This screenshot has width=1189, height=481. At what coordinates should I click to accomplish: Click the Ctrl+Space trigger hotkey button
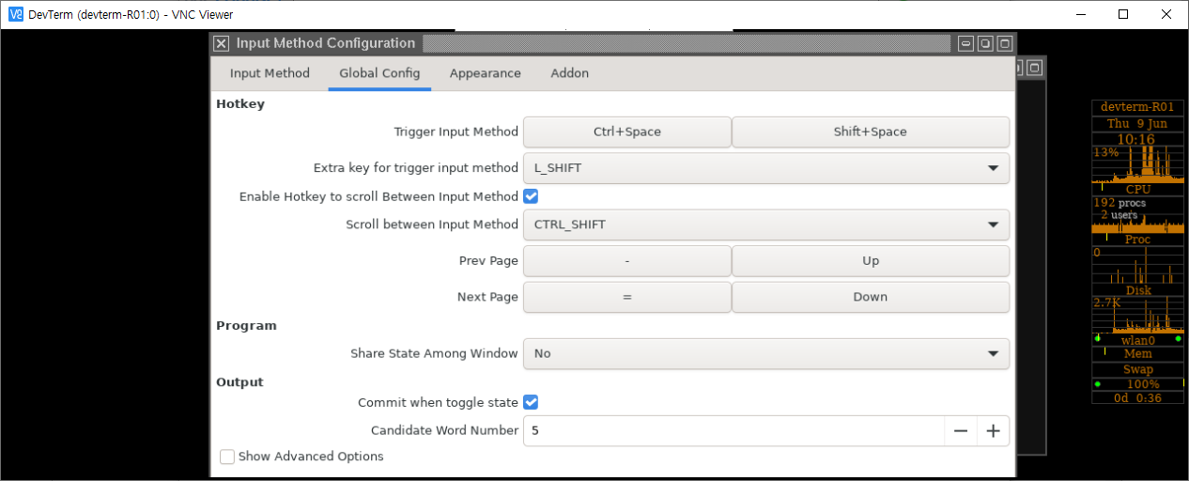click(x=626, y=132)
